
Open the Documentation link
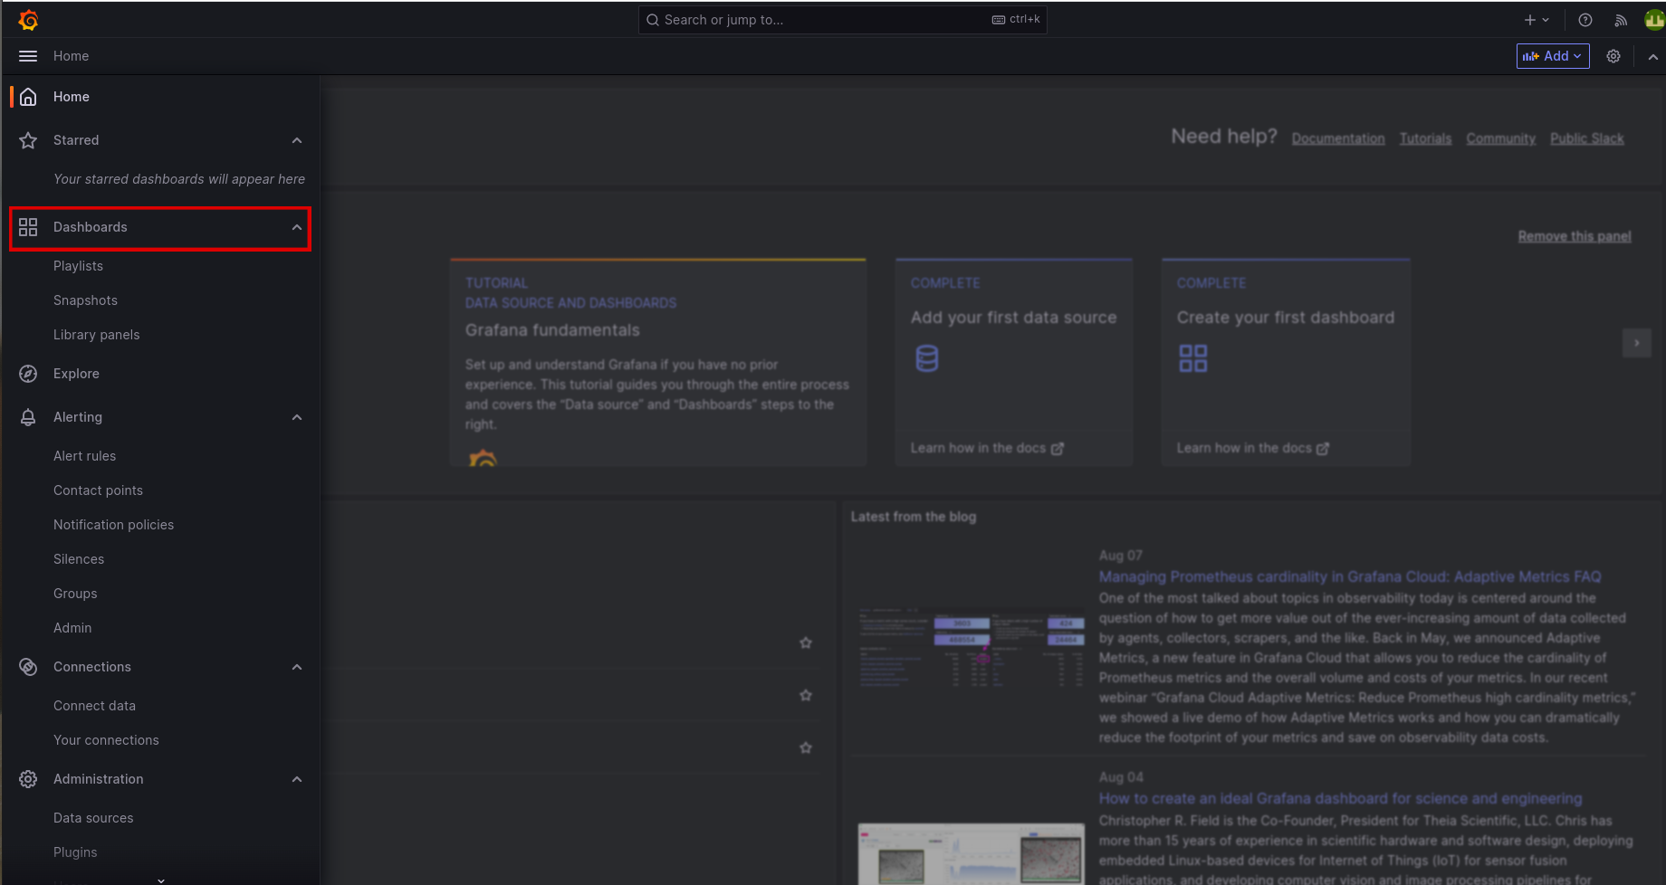click(1338, 138)
